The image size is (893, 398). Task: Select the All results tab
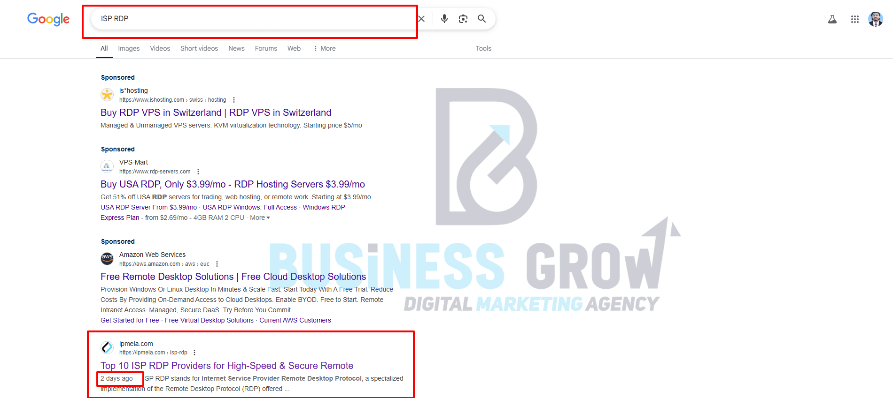pyautogui.click(x=104, y=48)
